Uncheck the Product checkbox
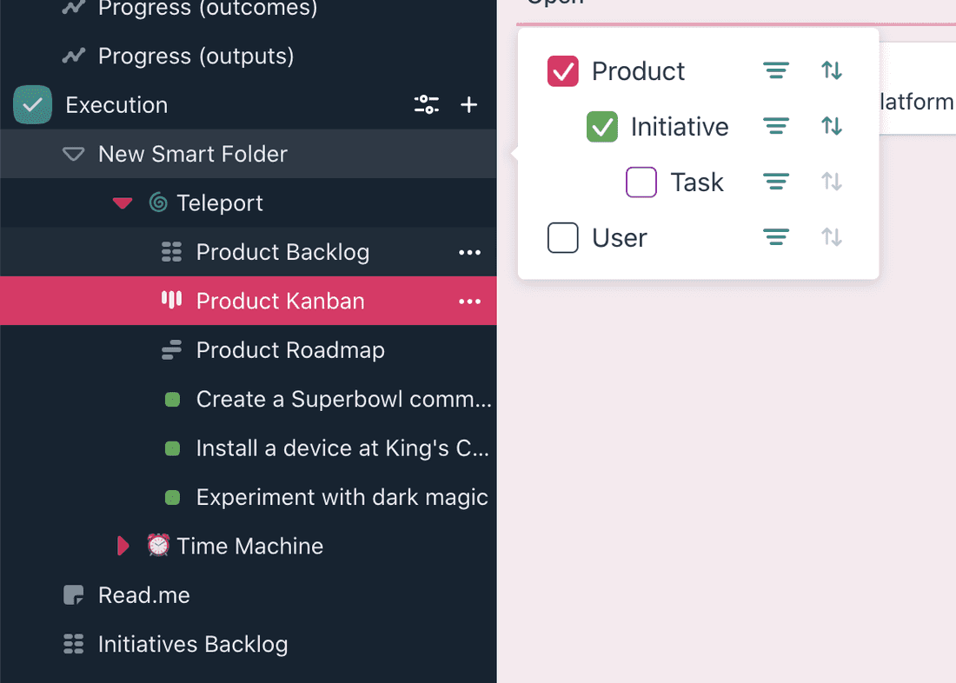 click(562, 70)
